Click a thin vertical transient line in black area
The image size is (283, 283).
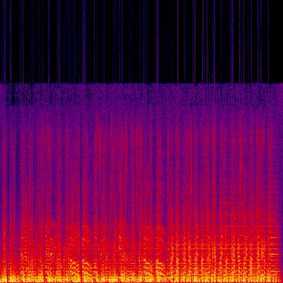(157, 40)
